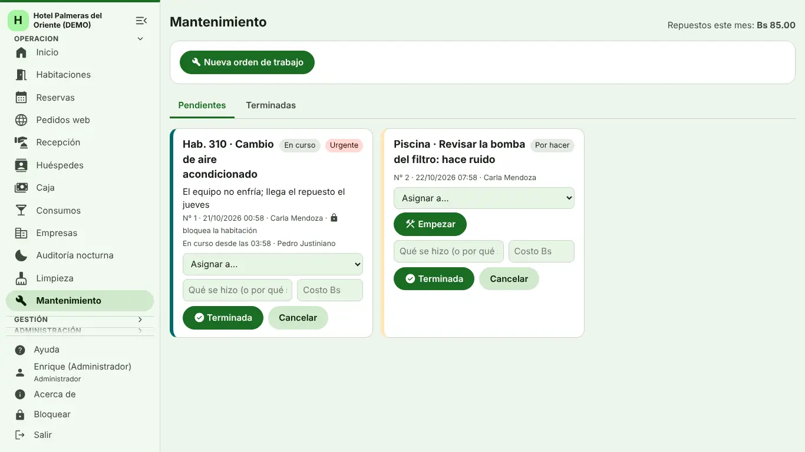Screen dimensions: 805x452
Task: Click the Ayuda question mark icon
Action: tap(20, 350)
